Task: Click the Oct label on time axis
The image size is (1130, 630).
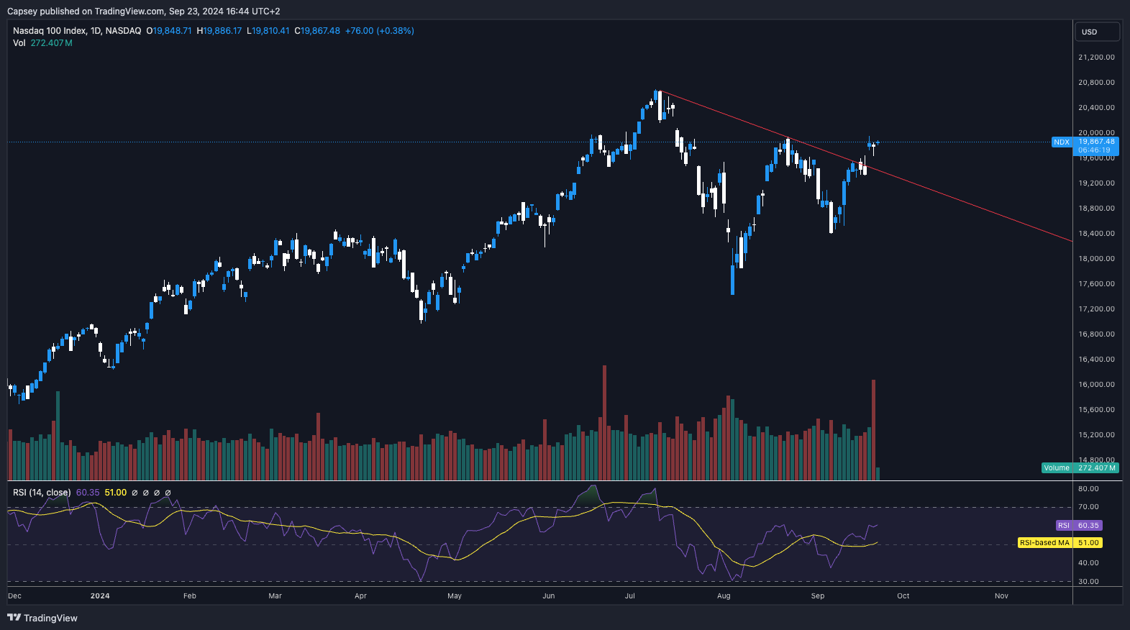Action: [903, 595]
